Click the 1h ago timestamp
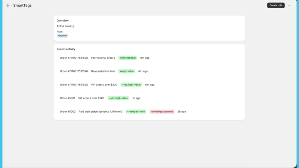Viewport: 299px width, 168px height. point(136,98)
